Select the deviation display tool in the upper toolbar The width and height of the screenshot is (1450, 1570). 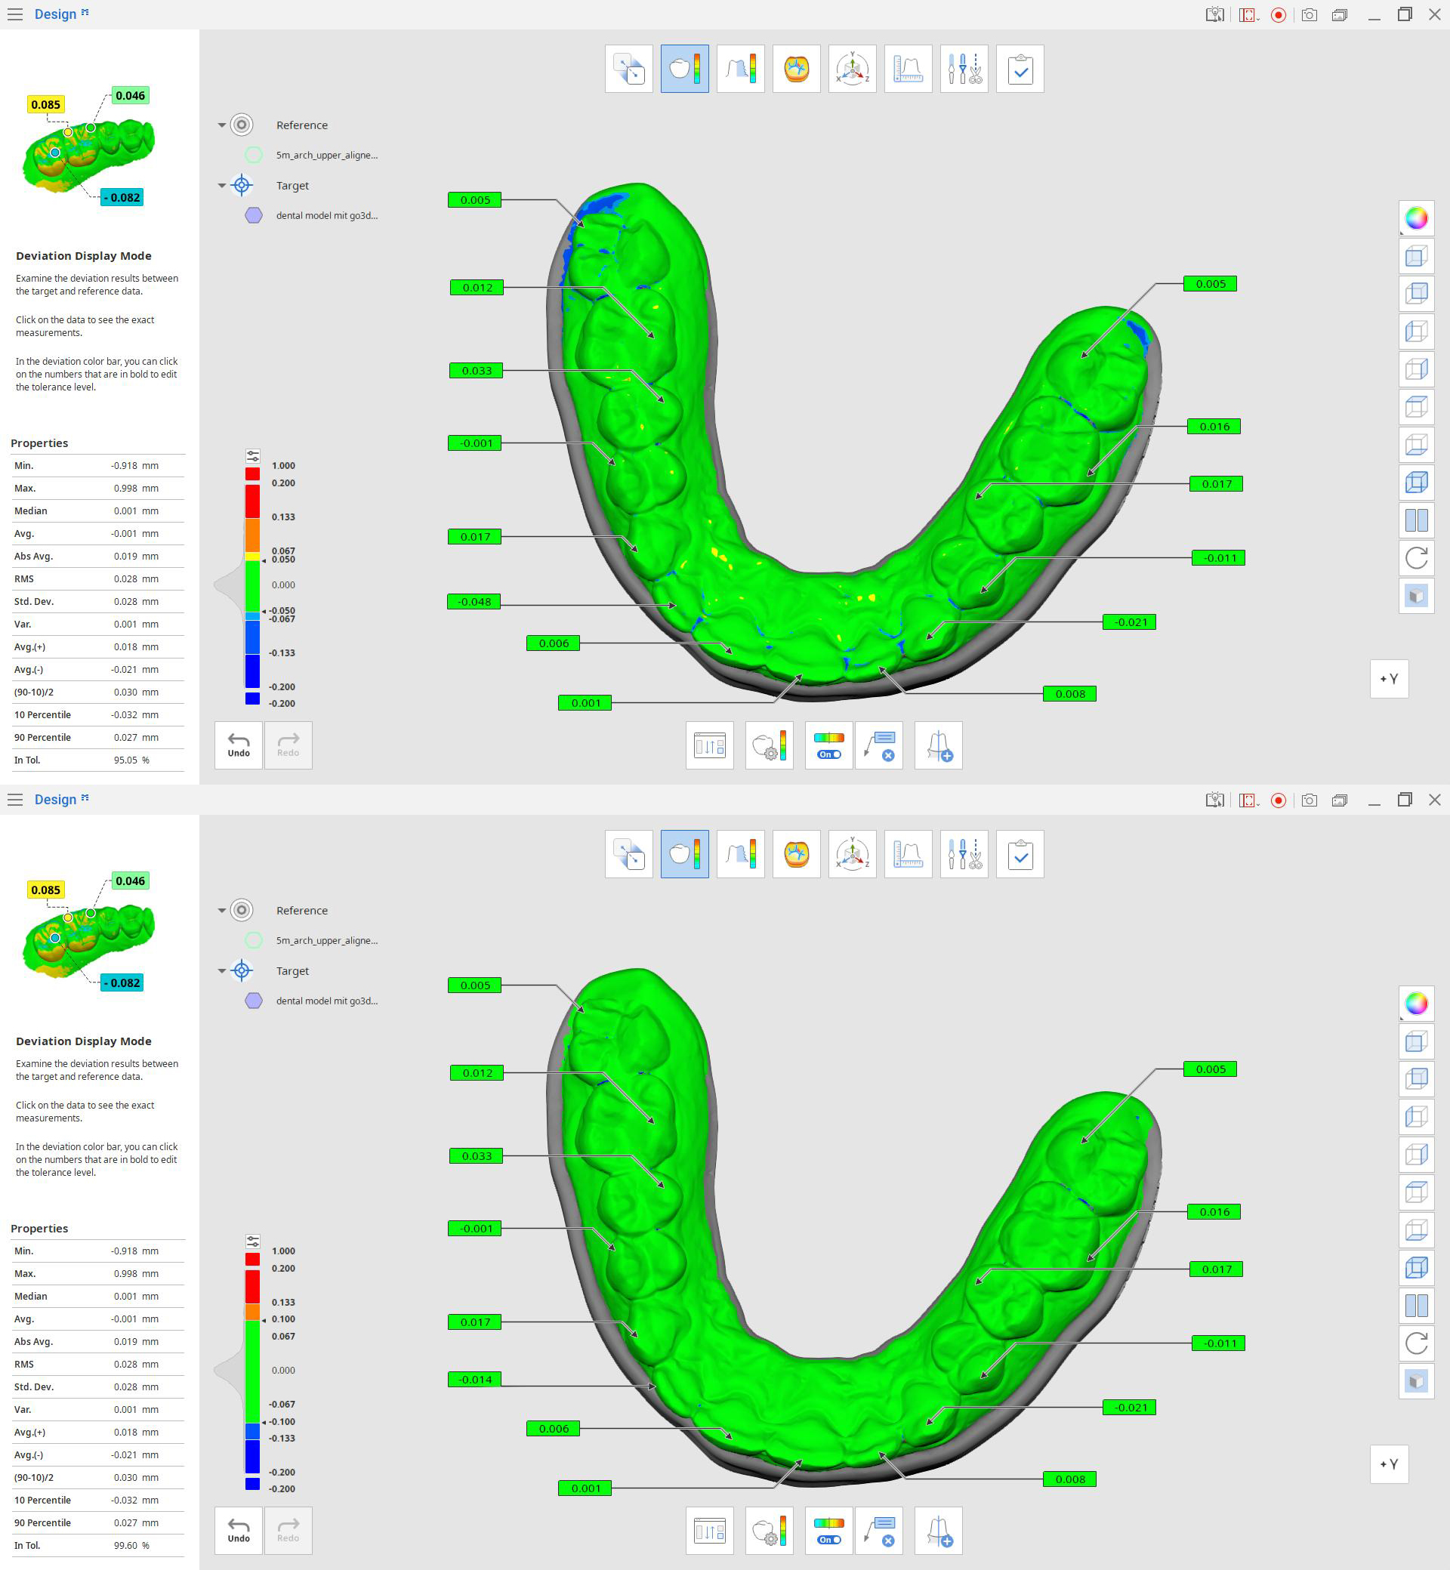(x=684, y=69)
